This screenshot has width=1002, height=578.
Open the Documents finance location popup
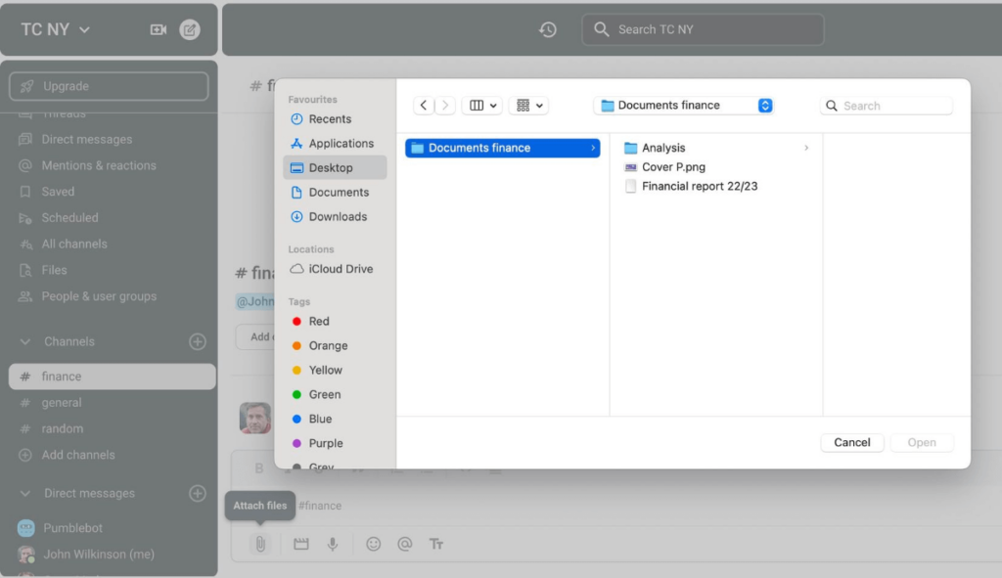coord(683,106)
